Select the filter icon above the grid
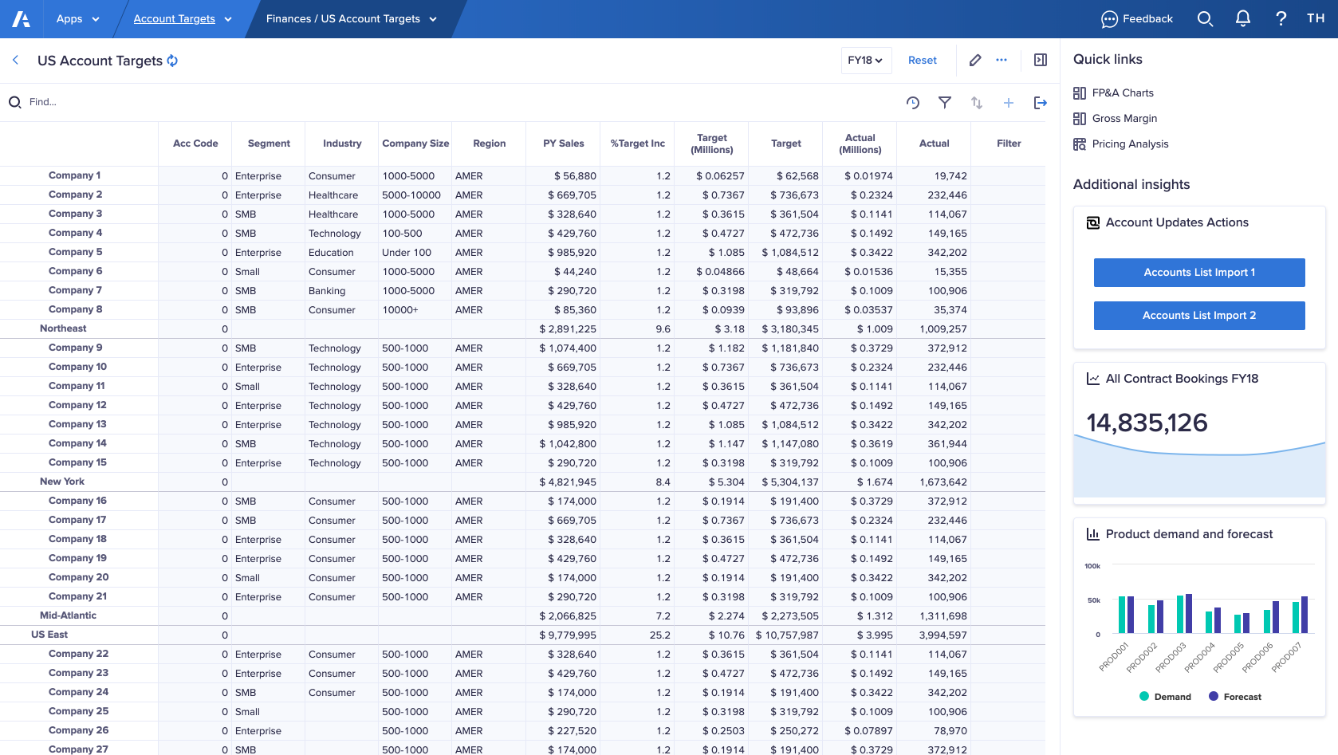This screenshot has width=1338, height=755. pyautogui.click(x=945, y=102)
